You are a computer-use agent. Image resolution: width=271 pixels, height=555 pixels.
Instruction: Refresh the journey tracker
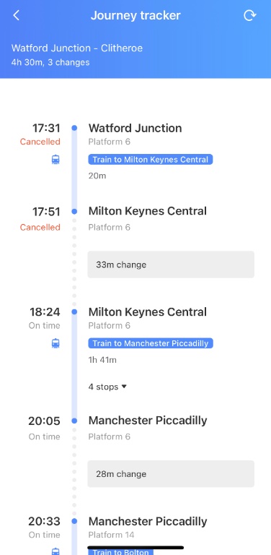pyautogui.click(x=250, y=16)
